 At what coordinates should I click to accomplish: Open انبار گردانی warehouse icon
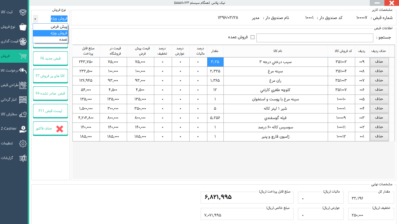tap(23, 100)
